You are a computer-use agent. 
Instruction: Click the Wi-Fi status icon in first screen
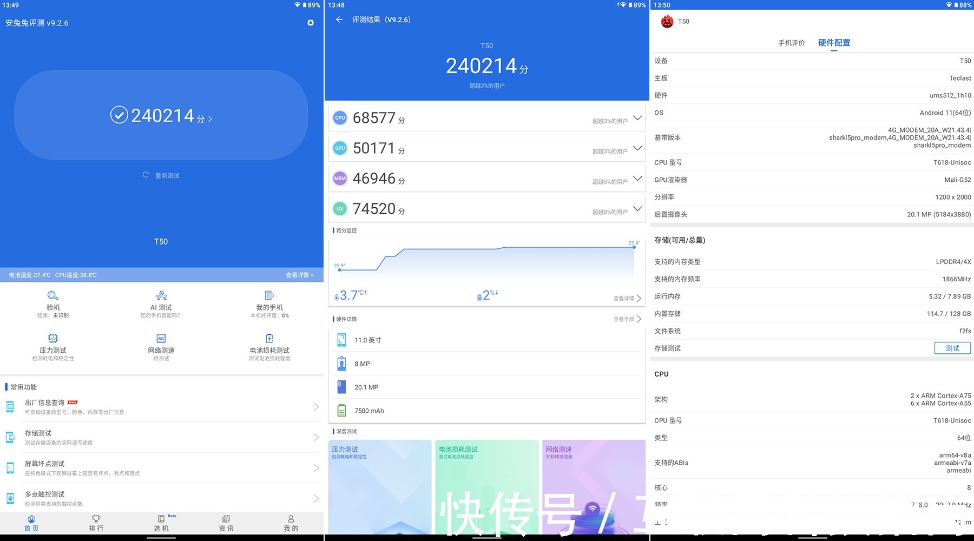297,5
